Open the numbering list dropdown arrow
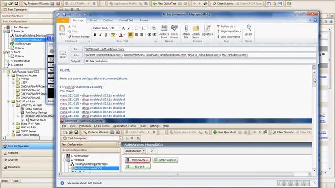 (148, 28)
